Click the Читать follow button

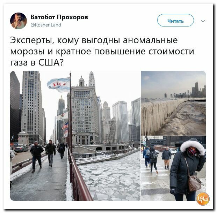(175, 20)
